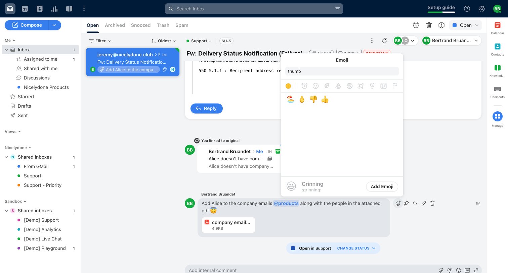508x273 pixels.
Task: Click the add reaction icon on comment
Action: pos(398,203)
